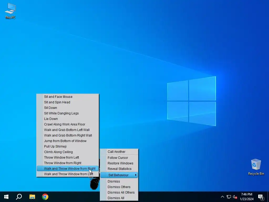Image resolution: width=269 pixels, height=202 pixels.
Task: Select Follow Cursor option
Action: click(119, 158)
